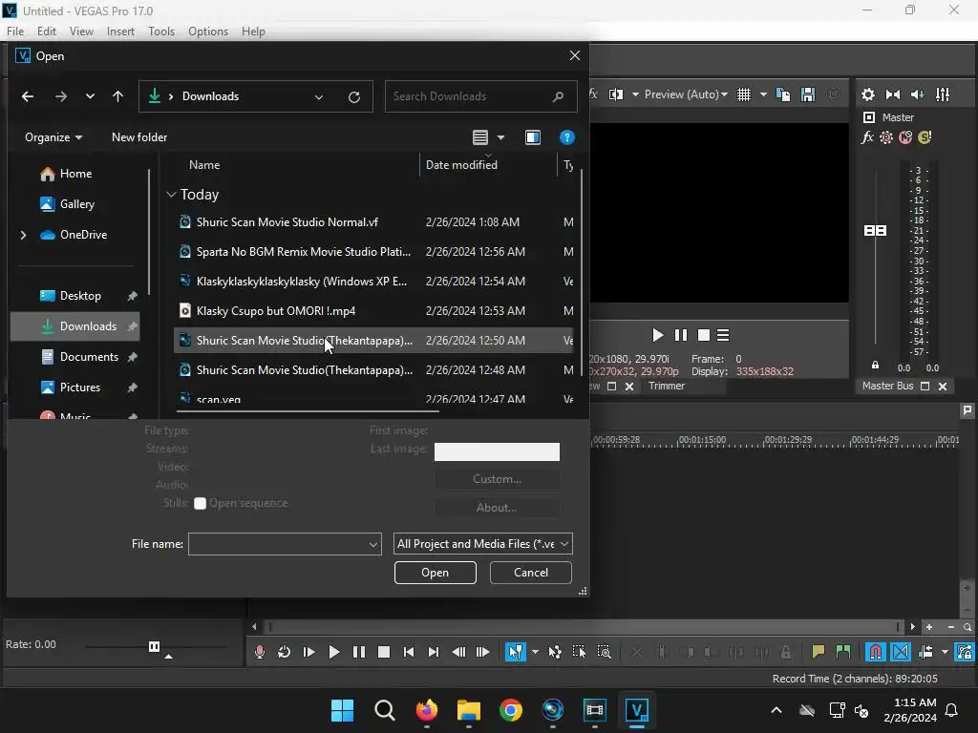Viewport: 978px width, 733px height.
Task: Click Previous Frame button in transport bar
Action: [458, 652]
